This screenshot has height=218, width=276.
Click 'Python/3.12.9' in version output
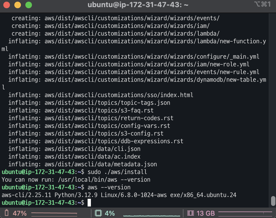coord(76,195)
